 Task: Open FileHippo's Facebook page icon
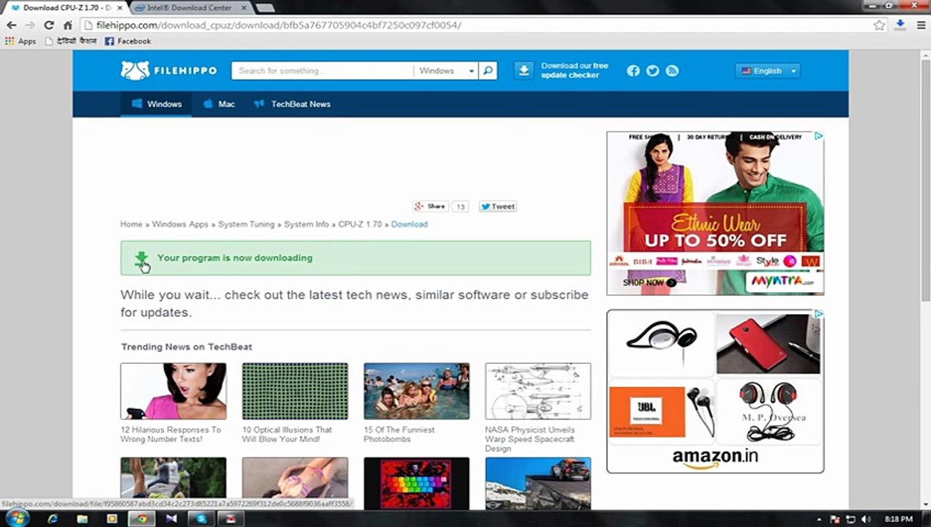[x=633, y=71]
